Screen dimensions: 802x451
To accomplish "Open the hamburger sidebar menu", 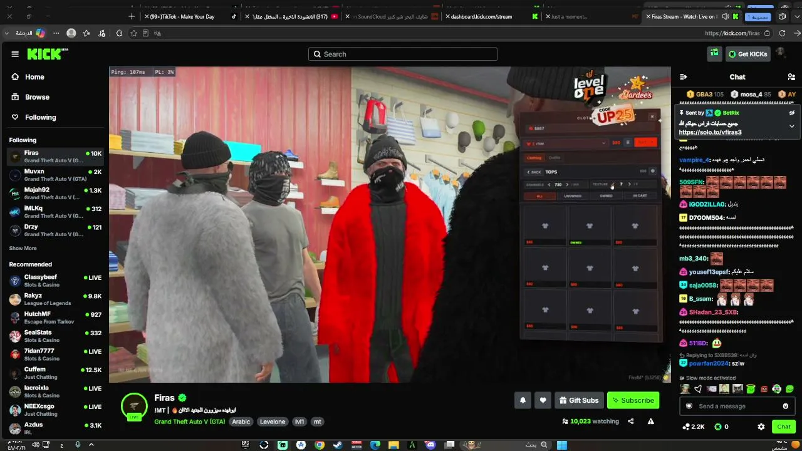I will coord(15,54).
